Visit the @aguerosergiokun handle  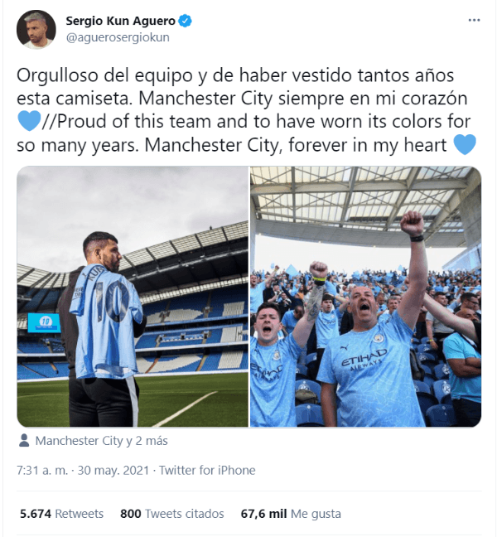point(118,37)
